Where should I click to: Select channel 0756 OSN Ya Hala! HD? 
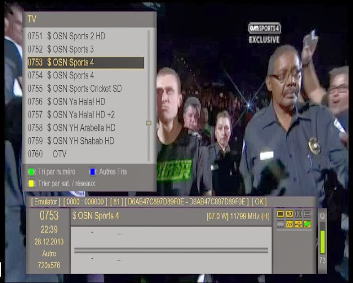85,102
